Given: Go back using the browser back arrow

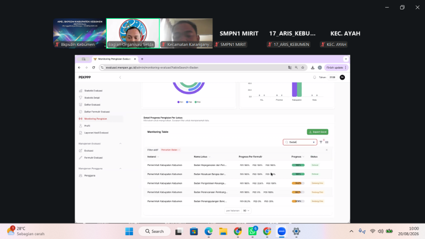Looking at the screenshot, I should tap(79, 67).
